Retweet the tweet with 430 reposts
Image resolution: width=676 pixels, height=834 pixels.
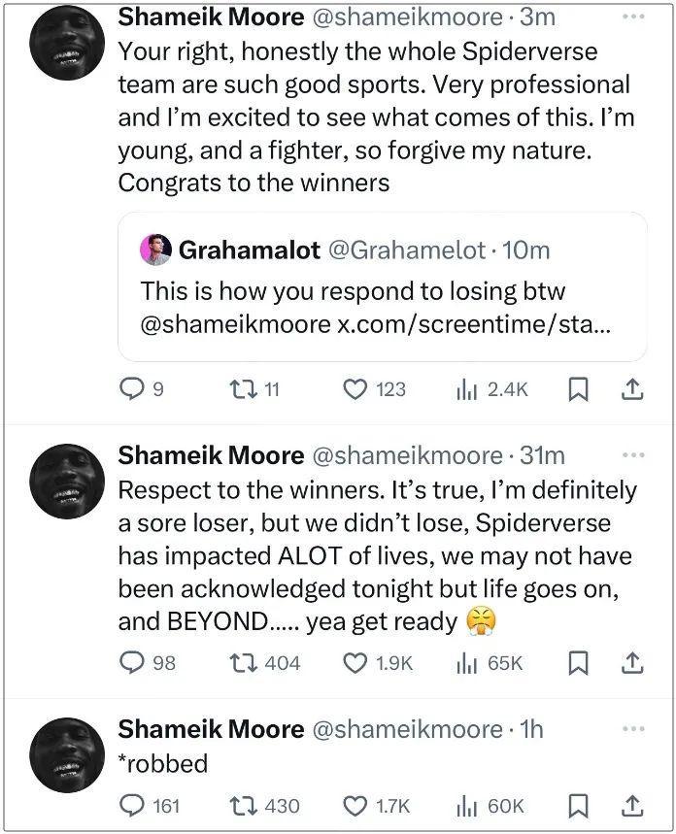239,806
